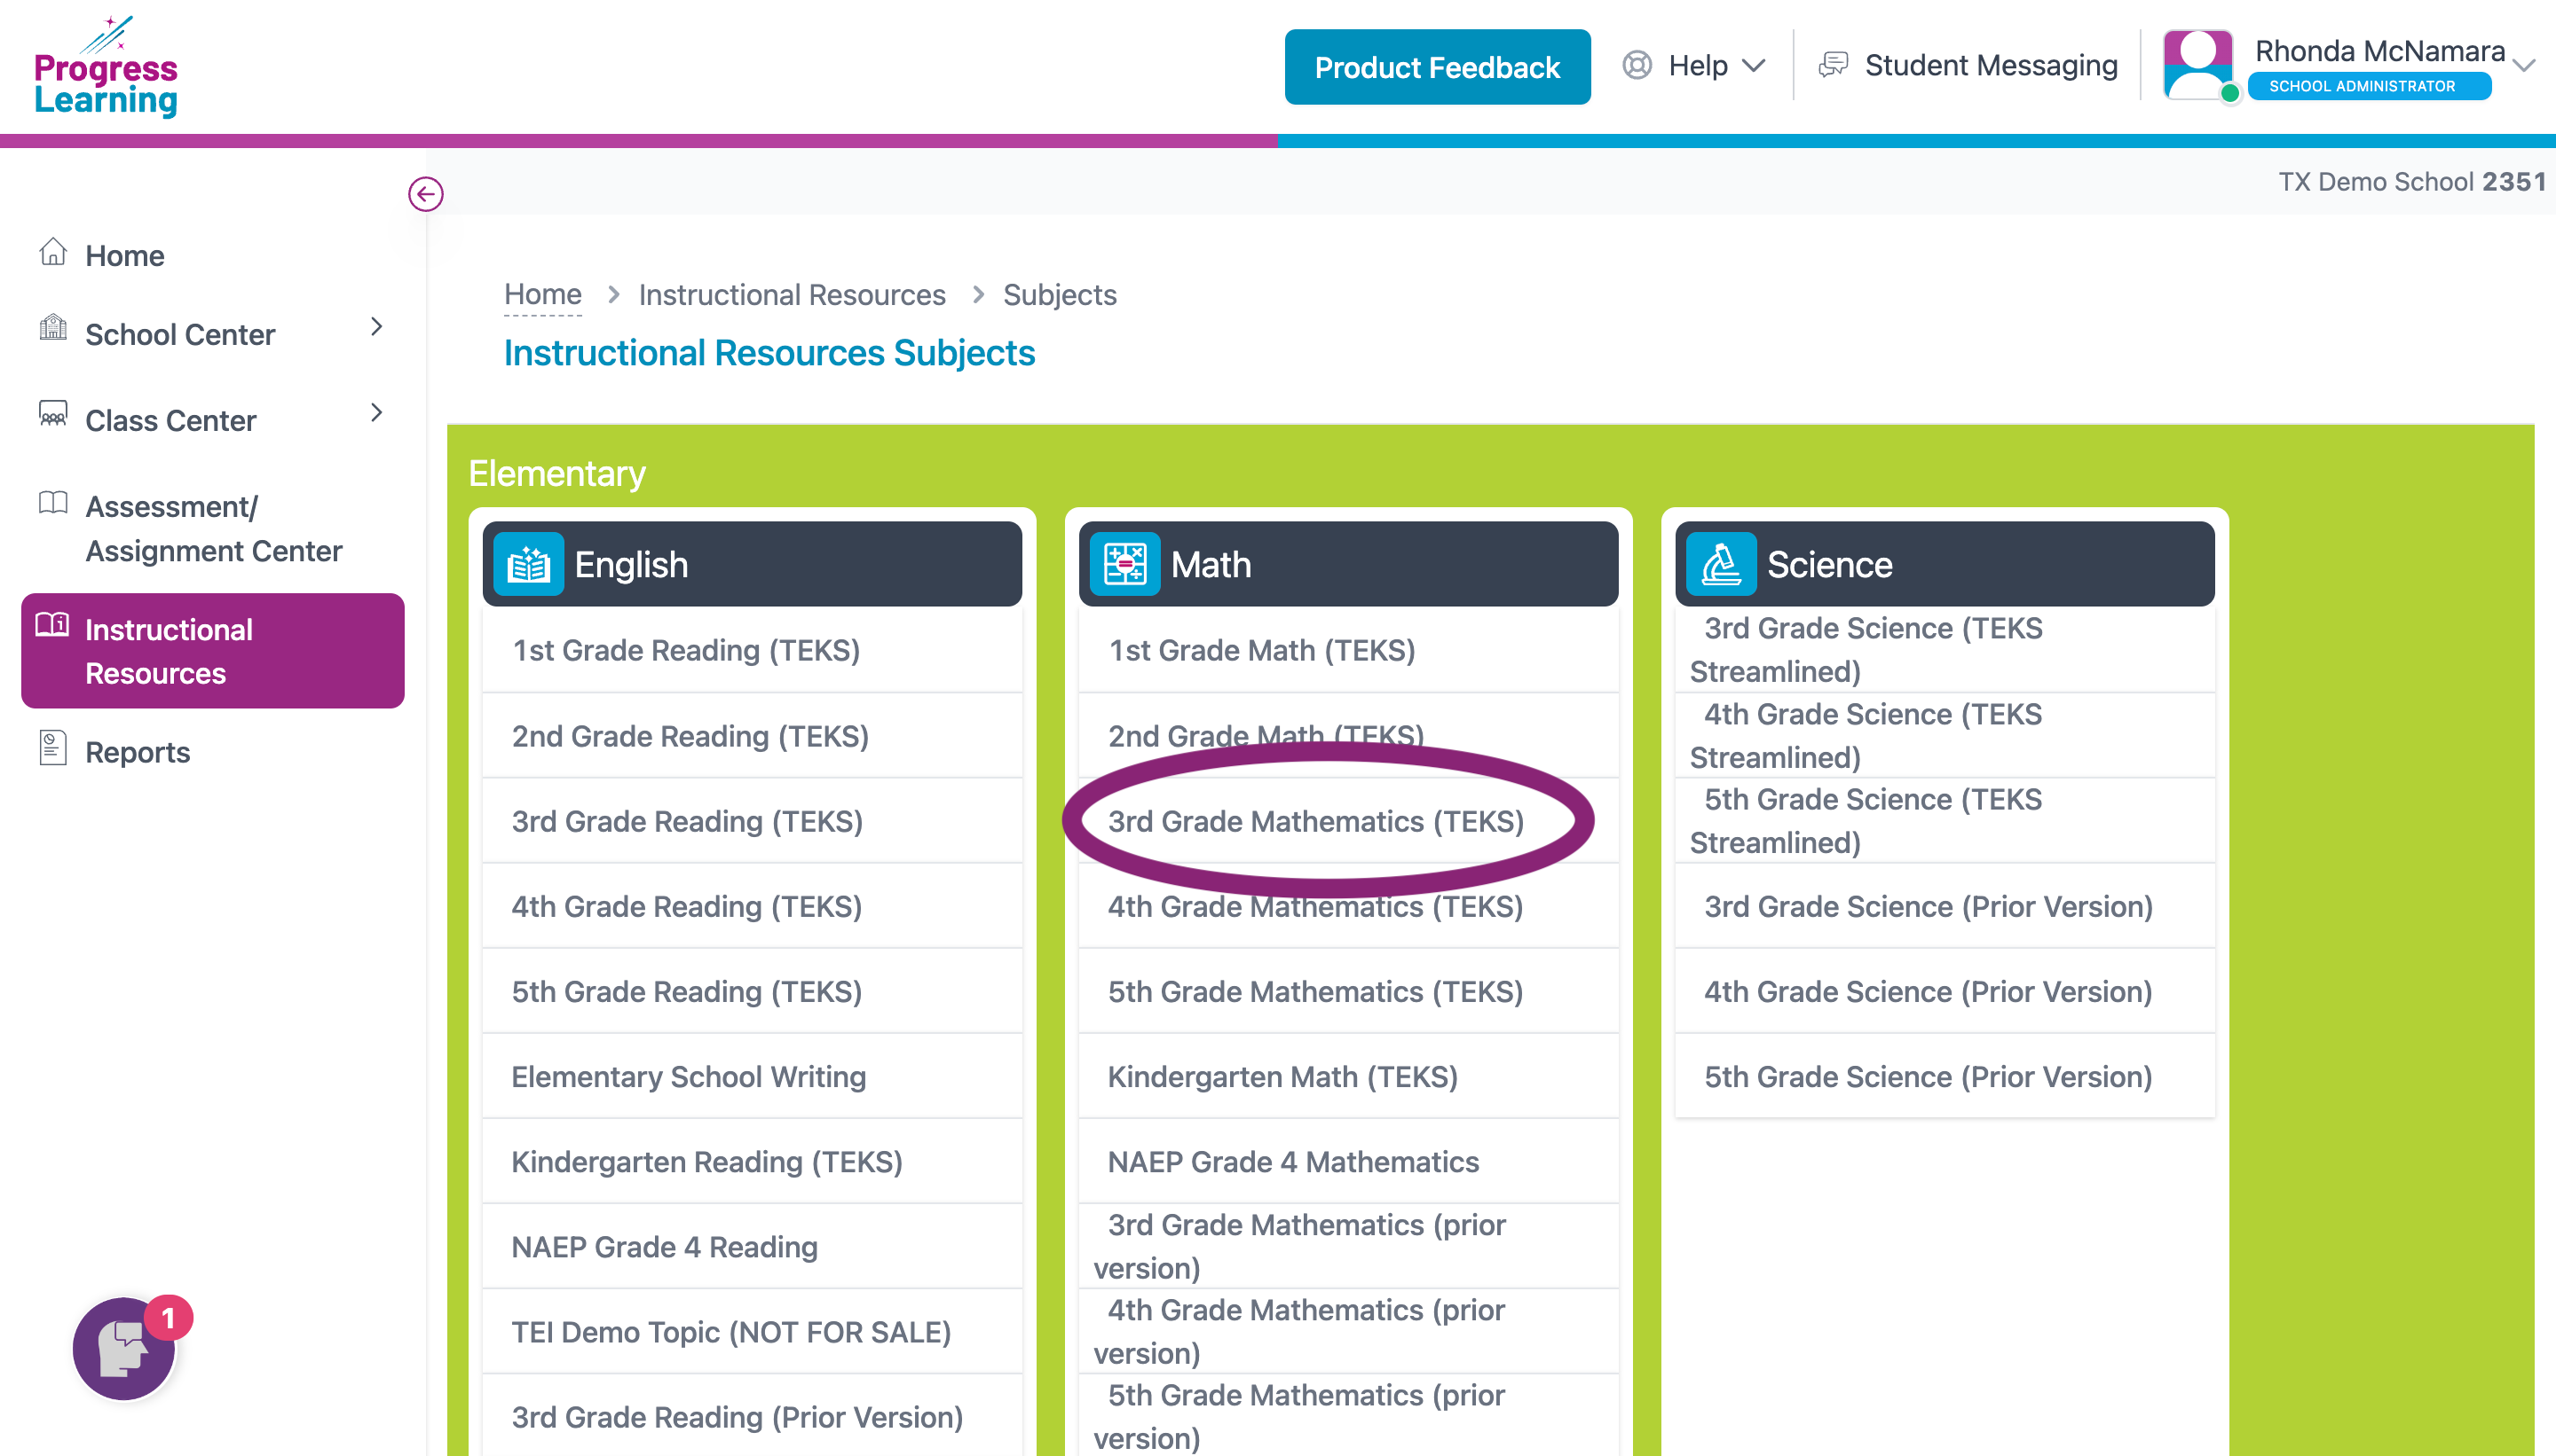This screenshot has width=2556, height=1456.
Task: Open 1st Grade Math (TEKS)
Action: click(1348, 650)
